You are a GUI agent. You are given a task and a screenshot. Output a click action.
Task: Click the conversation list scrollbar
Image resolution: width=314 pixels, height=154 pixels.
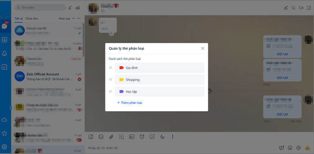[83, 40]
